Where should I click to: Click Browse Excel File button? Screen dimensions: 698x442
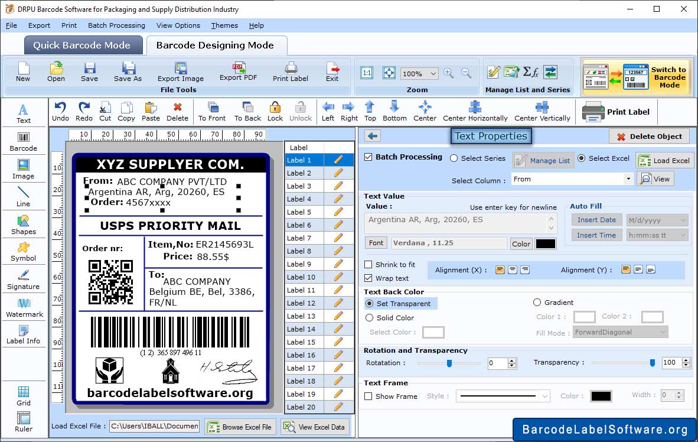(x=241, y=427)
